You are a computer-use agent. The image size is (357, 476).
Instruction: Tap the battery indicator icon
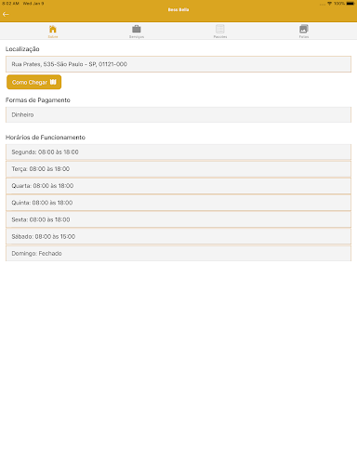[350, 4]
